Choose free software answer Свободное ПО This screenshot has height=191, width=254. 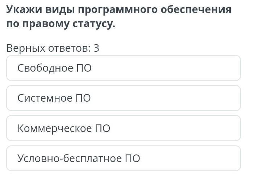(x=124, y=68)
